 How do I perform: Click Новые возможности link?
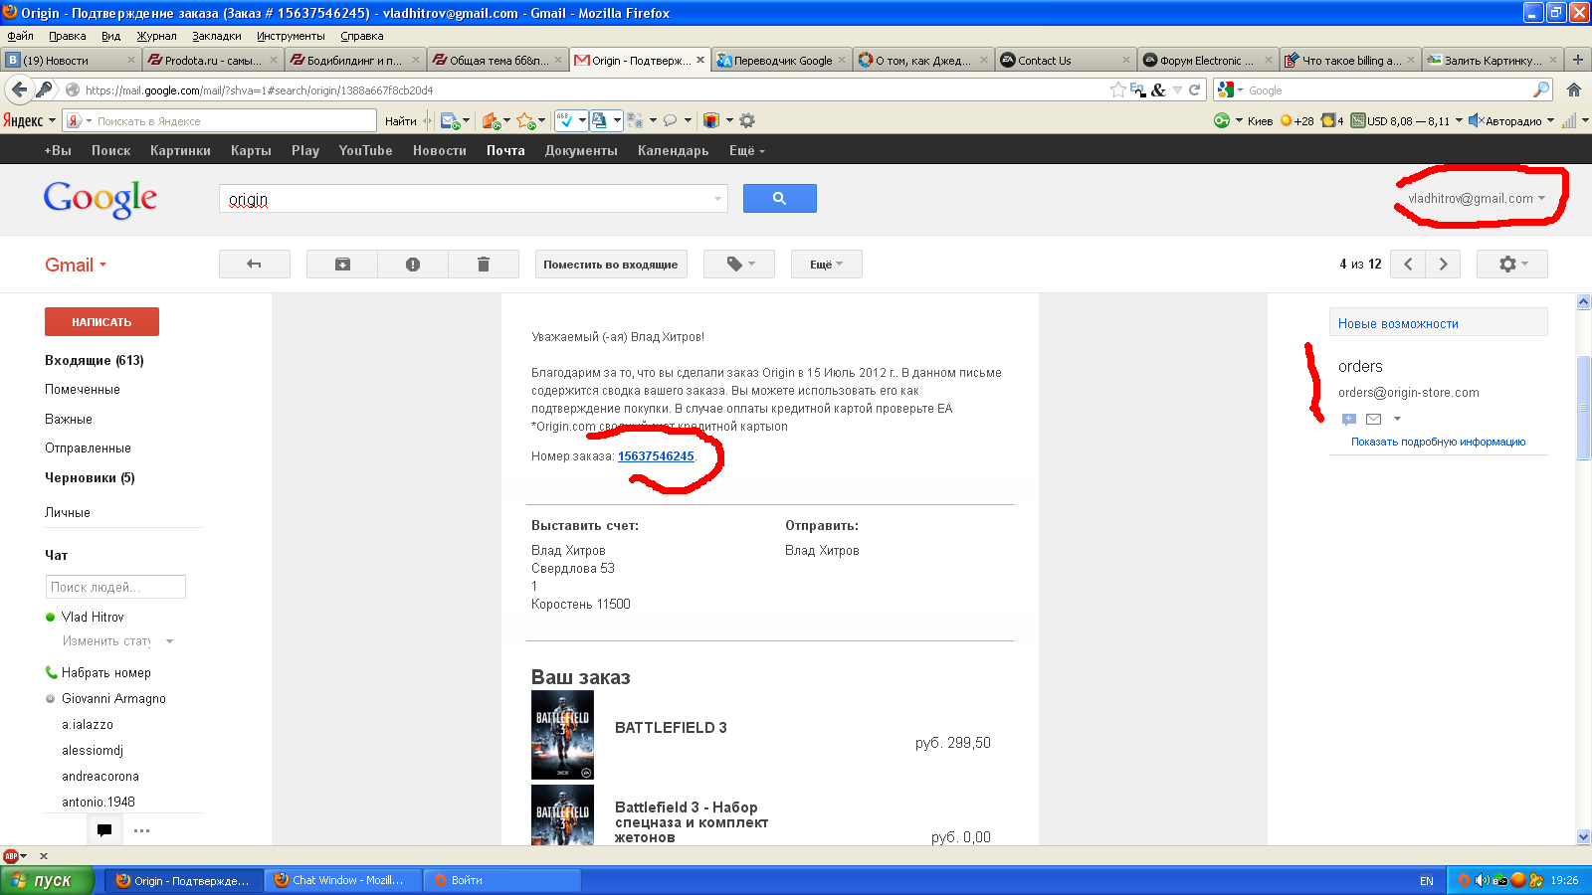1398,323
